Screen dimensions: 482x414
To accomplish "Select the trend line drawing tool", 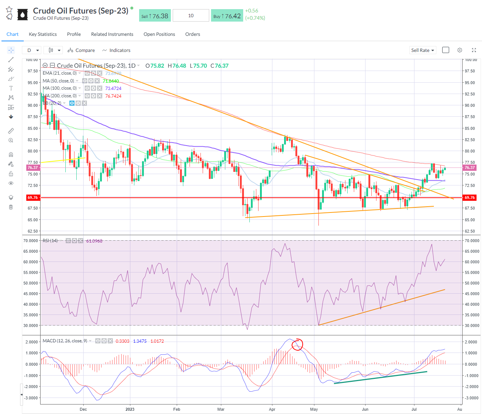I will click(x=11, y=60).
